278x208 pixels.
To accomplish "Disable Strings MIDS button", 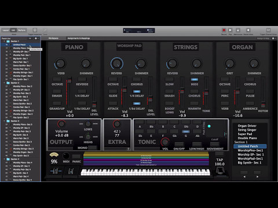I will pos(195,79).
